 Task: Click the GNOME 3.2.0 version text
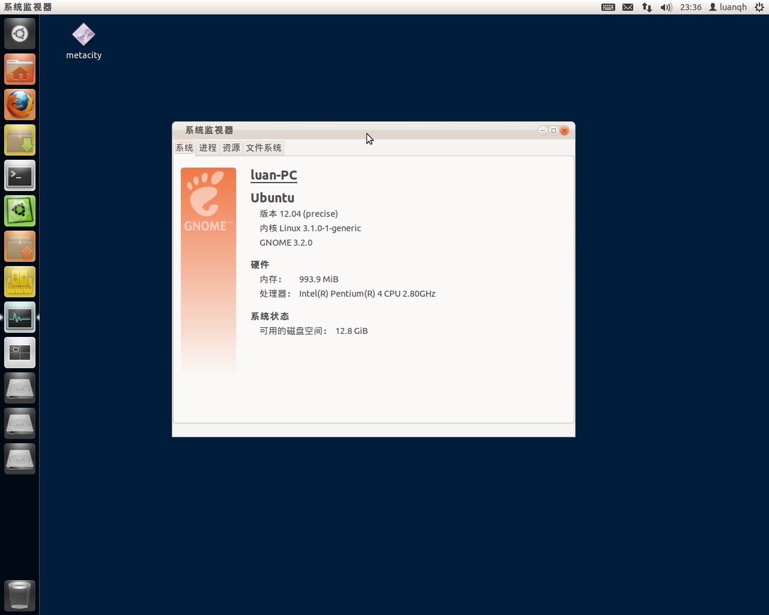(x=286, y=243)
